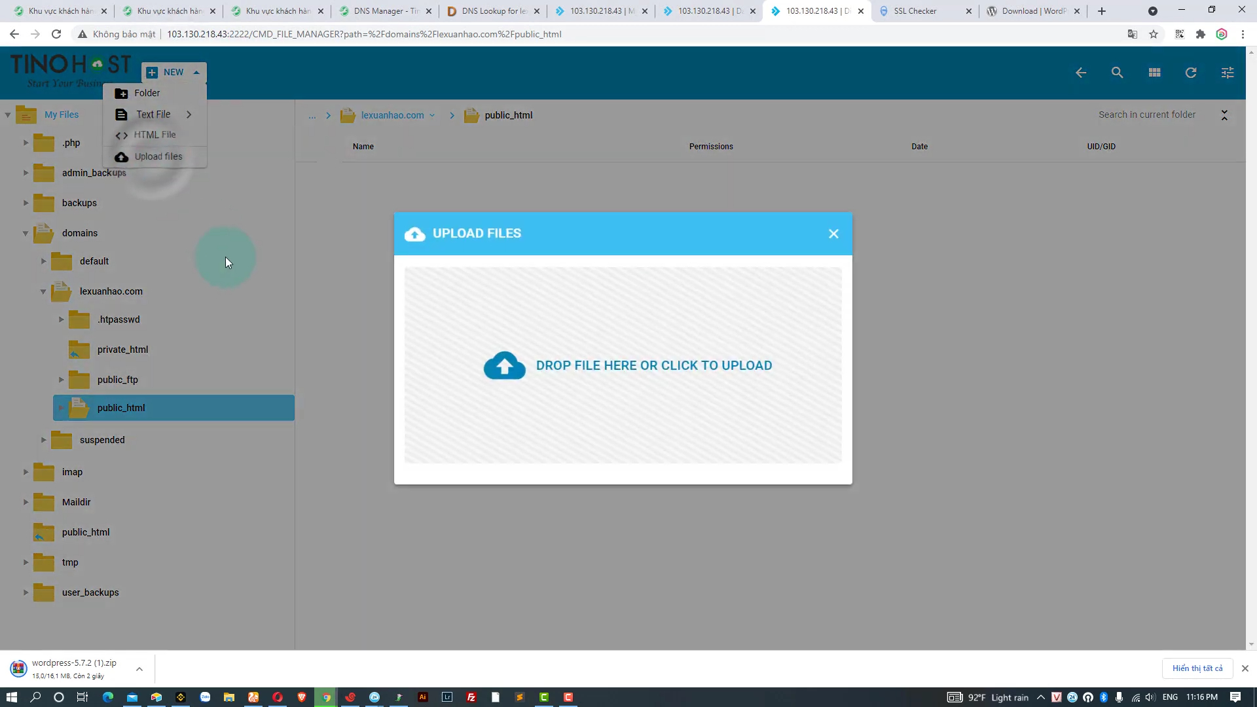Click the Upload Files cloud icon
The width and height of the screenshot is (1257, 707).
[504, 365]
